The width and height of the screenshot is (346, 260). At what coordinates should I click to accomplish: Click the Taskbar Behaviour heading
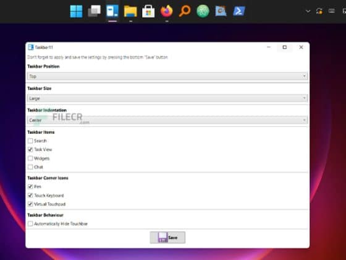point(45,215)
